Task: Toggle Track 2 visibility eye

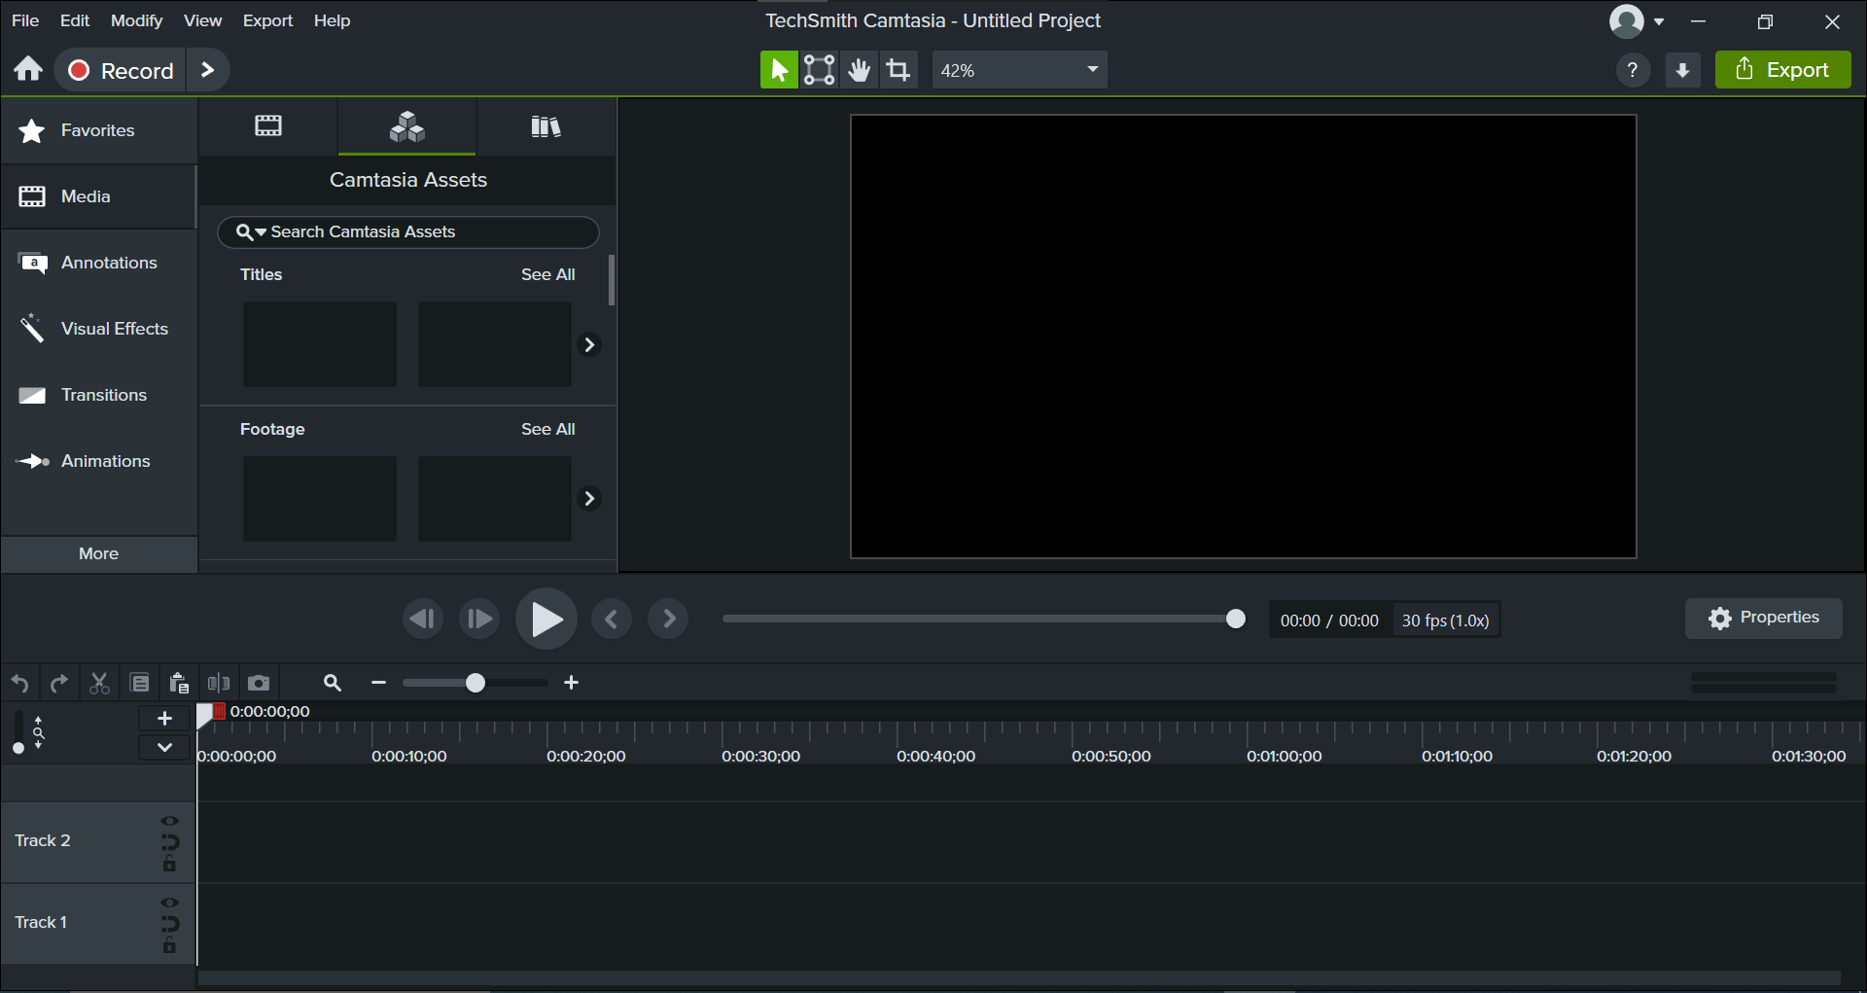Action: click(x=170, y=821)
